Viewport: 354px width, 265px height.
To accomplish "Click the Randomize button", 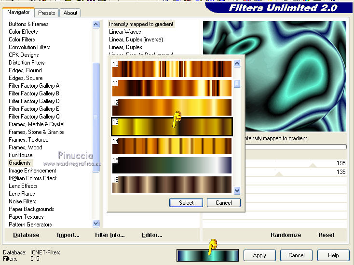I will [x=286, y=235].
